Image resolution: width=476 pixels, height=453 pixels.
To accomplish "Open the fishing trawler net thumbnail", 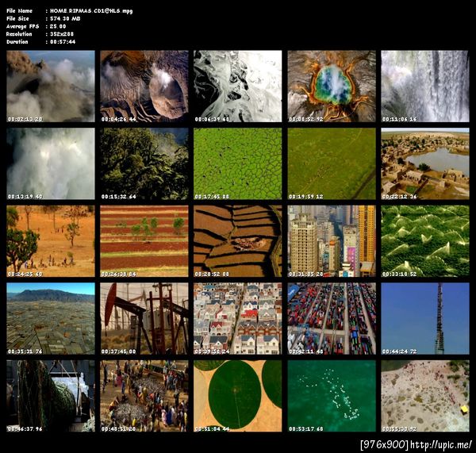I will coord(51,396).
